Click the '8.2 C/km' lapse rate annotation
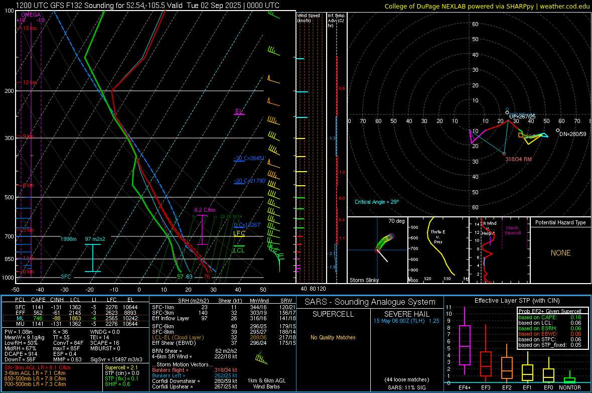 coord(205,210)
